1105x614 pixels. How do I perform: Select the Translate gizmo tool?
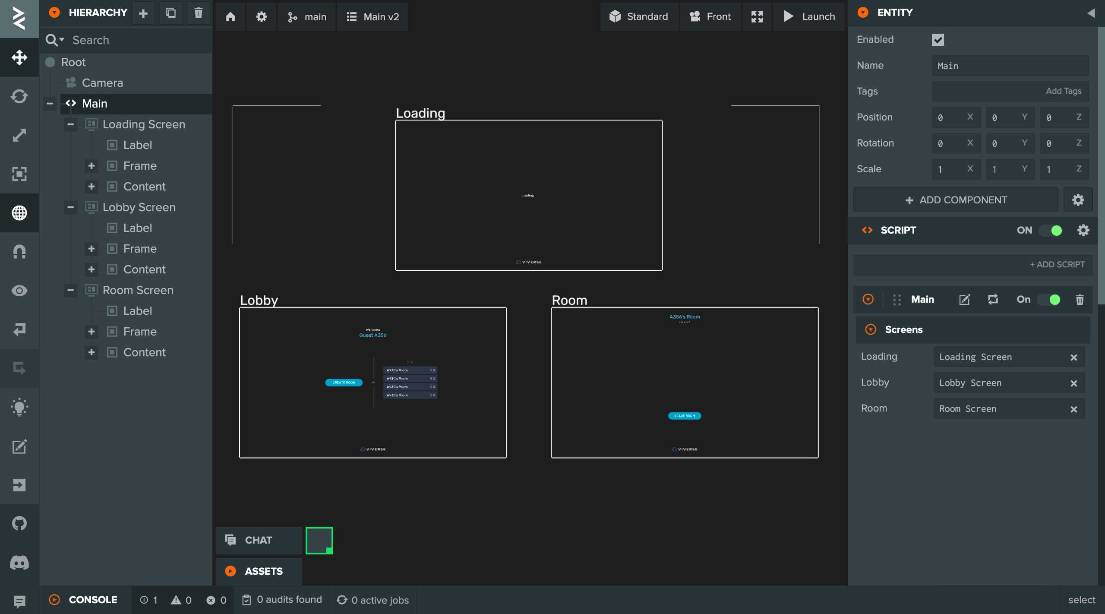pyautogui.click(x=19, y=57)
